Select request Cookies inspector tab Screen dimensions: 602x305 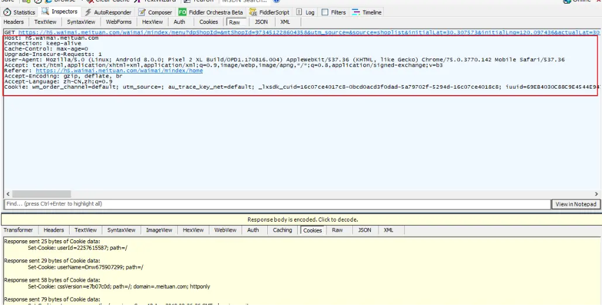coord(208,22)
